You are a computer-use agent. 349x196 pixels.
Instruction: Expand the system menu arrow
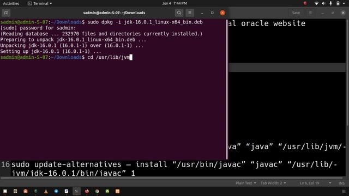coord(344,4)
